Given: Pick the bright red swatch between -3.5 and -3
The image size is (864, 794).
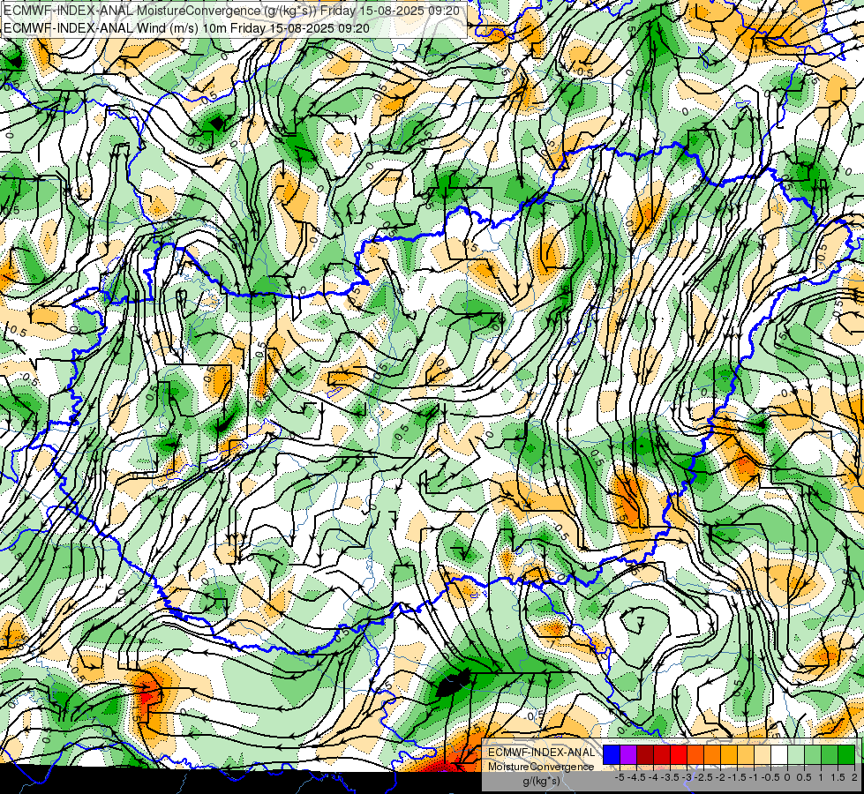Looking at the screenshot, I should 679,755.
